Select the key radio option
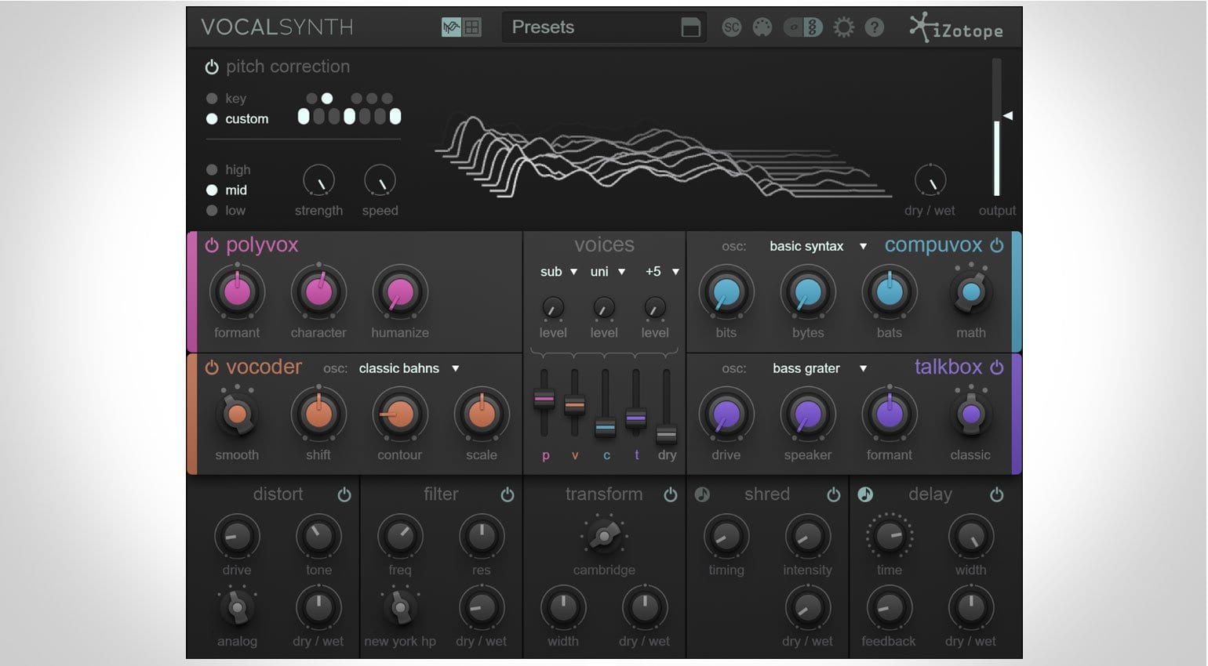Screen dimensions: 1208x666 point(212,99)
